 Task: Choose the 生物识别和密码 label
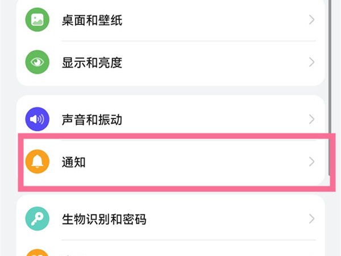[x=103, y=220]
